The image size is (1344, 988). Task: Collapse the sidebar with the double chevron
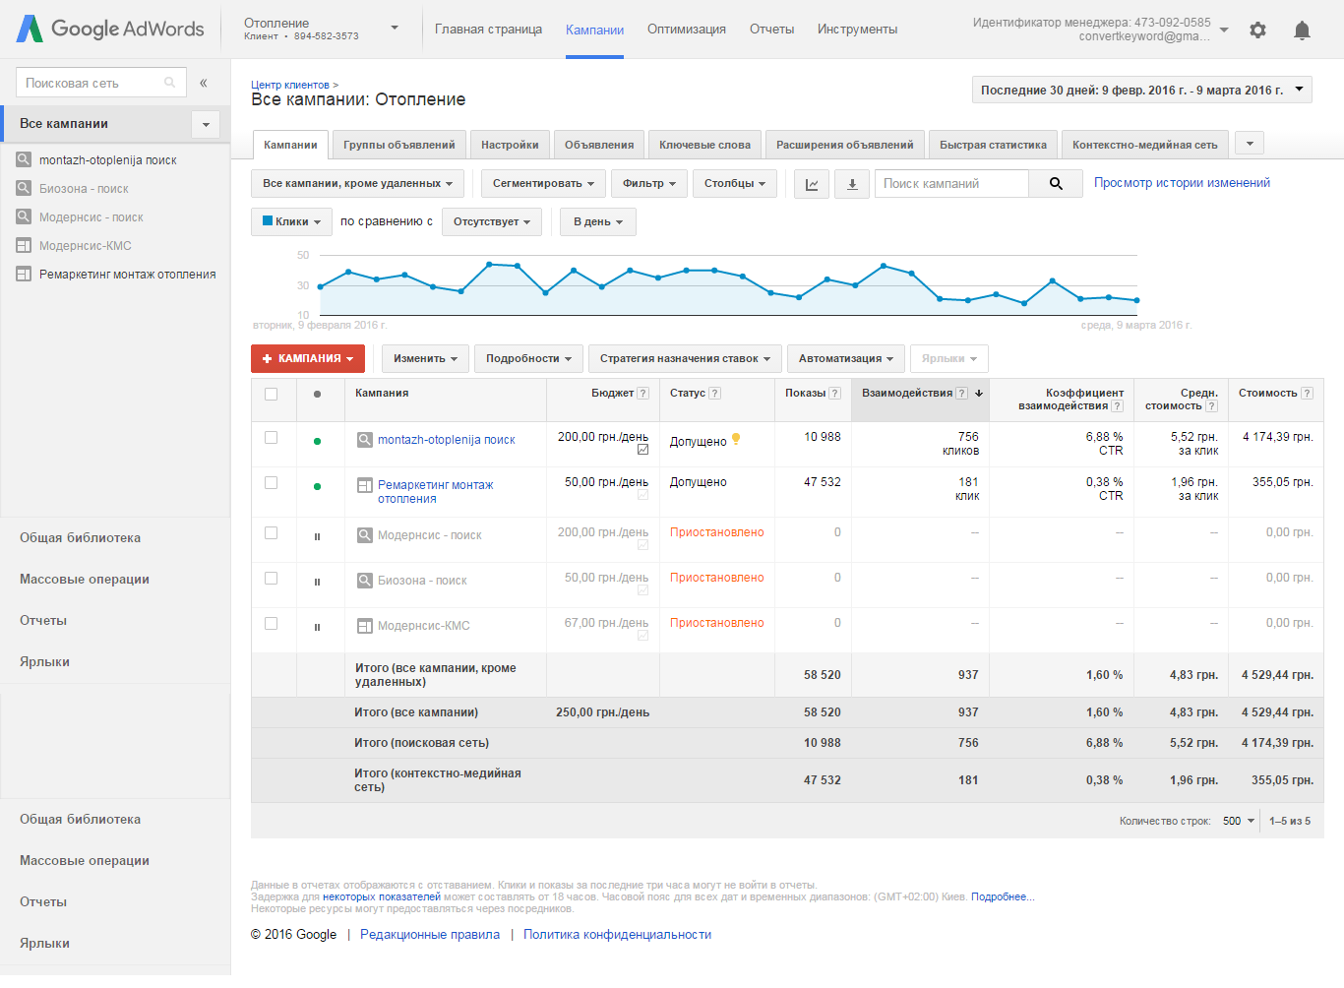pos(203,83)
